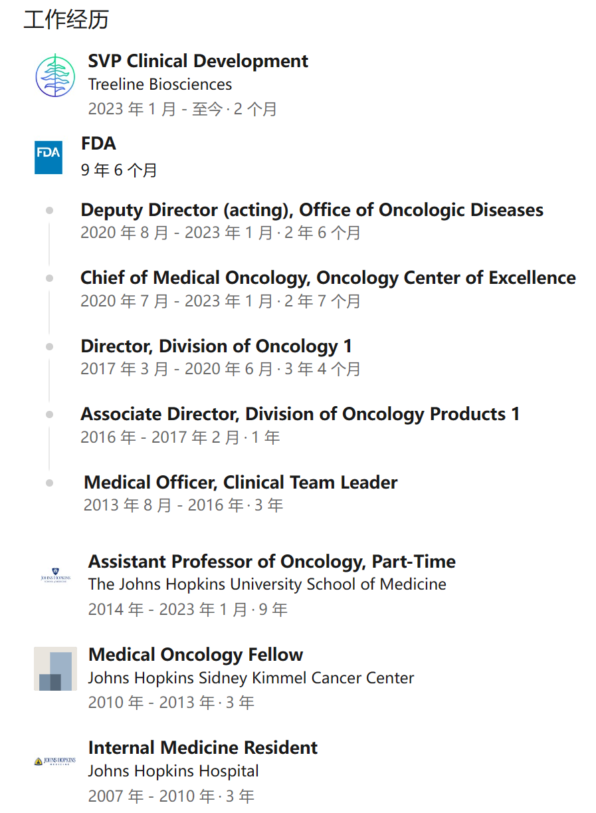This screenshot has height=813, width=596.
Task: Open the Treeline Biosciences company name
Action: point(160,84)
